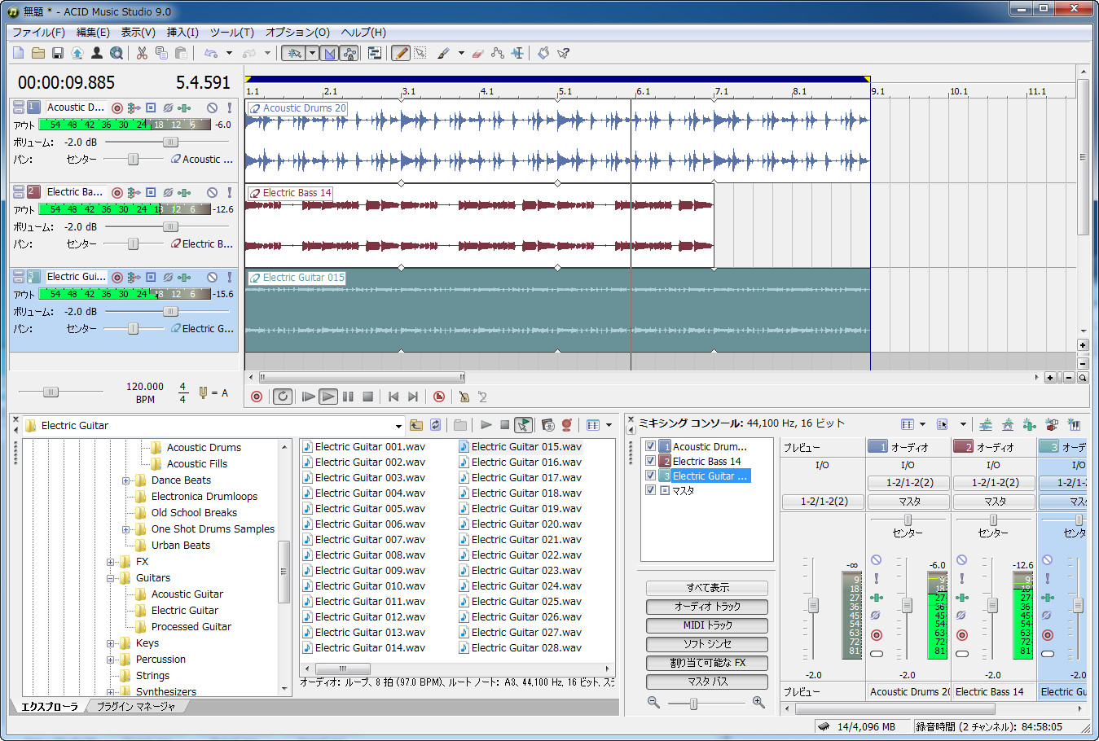This screenshot has width=1099, height=741.
Task: Toggle auto preview in Explorer toolbar
Action: click(524, 425)
